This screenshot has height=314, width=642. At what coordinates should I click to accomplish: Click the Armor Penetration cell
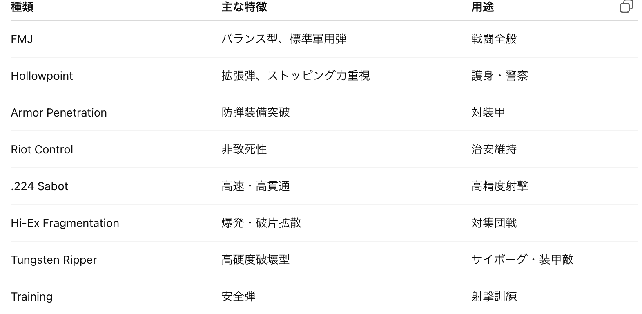pyautogui.click(x=59, y=113)
